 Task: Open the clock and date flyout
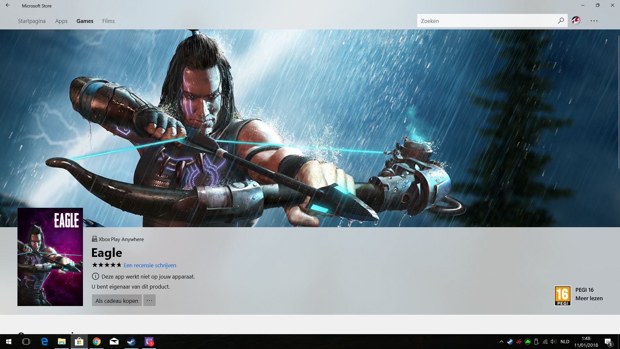coord(586,342)
